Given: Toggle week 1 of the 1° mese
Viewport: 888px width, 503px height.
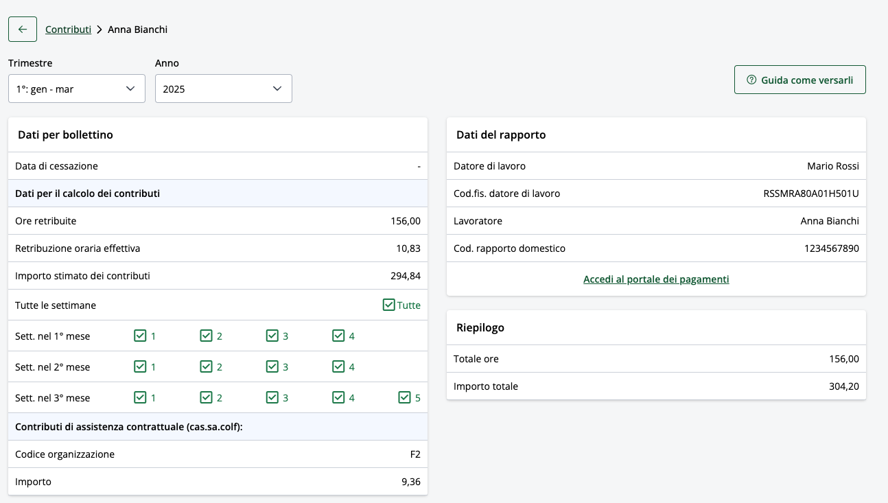Looking at the screenshot, I should click(140, 336).
